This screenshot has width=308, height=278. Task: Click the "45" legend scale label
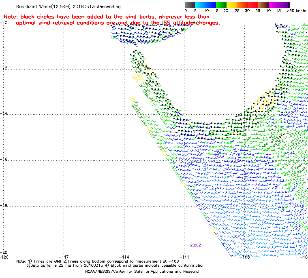tap(278, 11)
